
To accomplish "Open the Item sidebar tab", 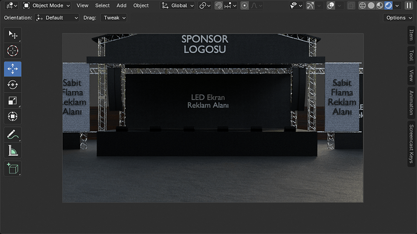I will pos(411,35).
